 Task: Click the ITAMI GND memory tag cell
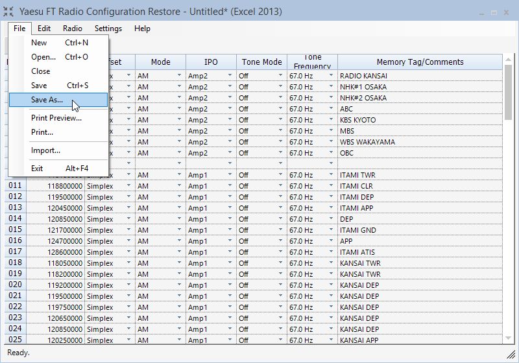[420, 230]
